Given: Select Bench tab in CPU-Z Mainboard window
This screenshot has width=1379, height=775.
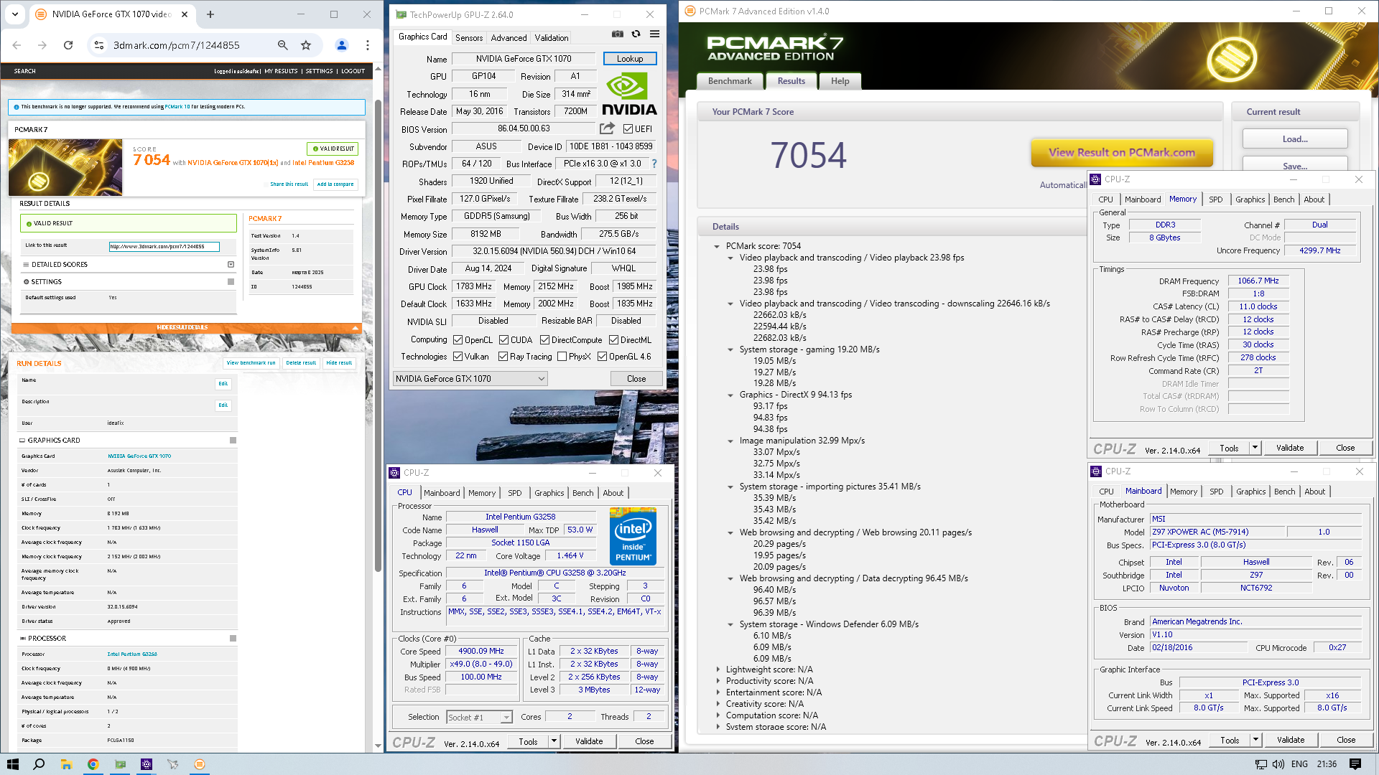Looking at the screenshot, I should coord(1284,492).
